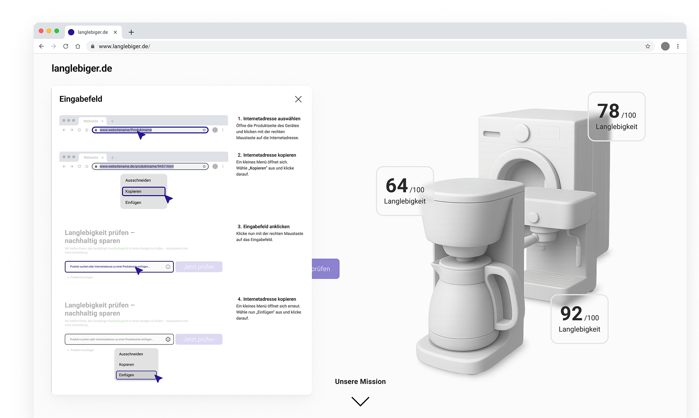Bookmark page with star icon

click(647, 47)
